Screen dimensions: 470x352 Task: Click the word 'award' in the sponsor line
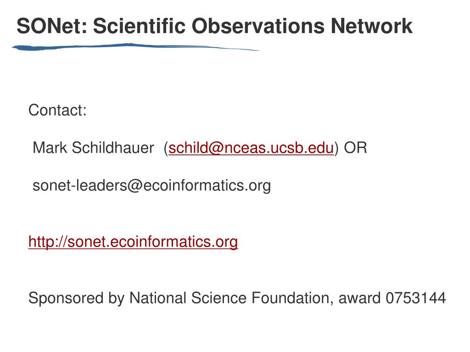pos(359,298)
